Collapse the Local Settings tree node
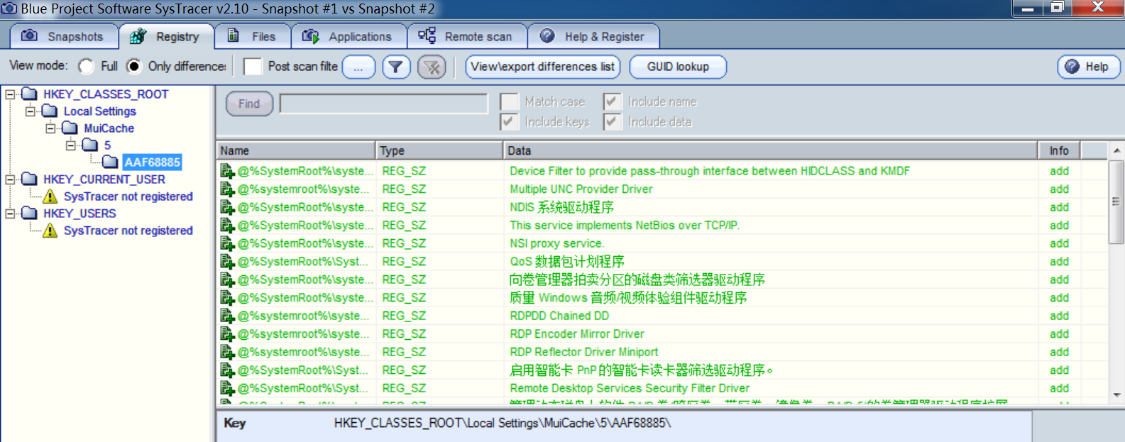The height and width of the screenshot is (442, 1125). tap(30, 111)
